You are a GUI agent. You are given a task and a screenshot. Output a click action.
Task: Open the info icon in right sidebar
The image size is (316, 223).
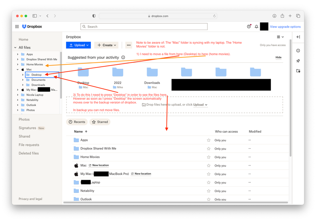[x=298, y=51]
